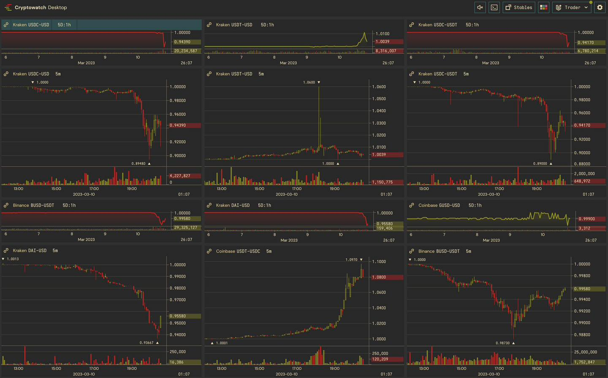Click link icon of Kraken USDC-USD 5m panel

tap(6, 74)
